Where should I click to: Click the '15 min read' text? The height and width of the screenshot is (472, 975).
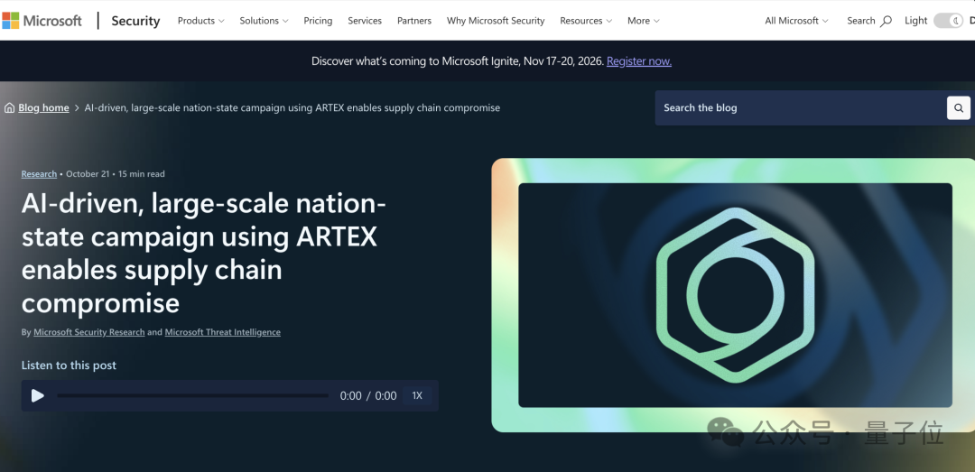pyautogui.click(x=141, y=174)
